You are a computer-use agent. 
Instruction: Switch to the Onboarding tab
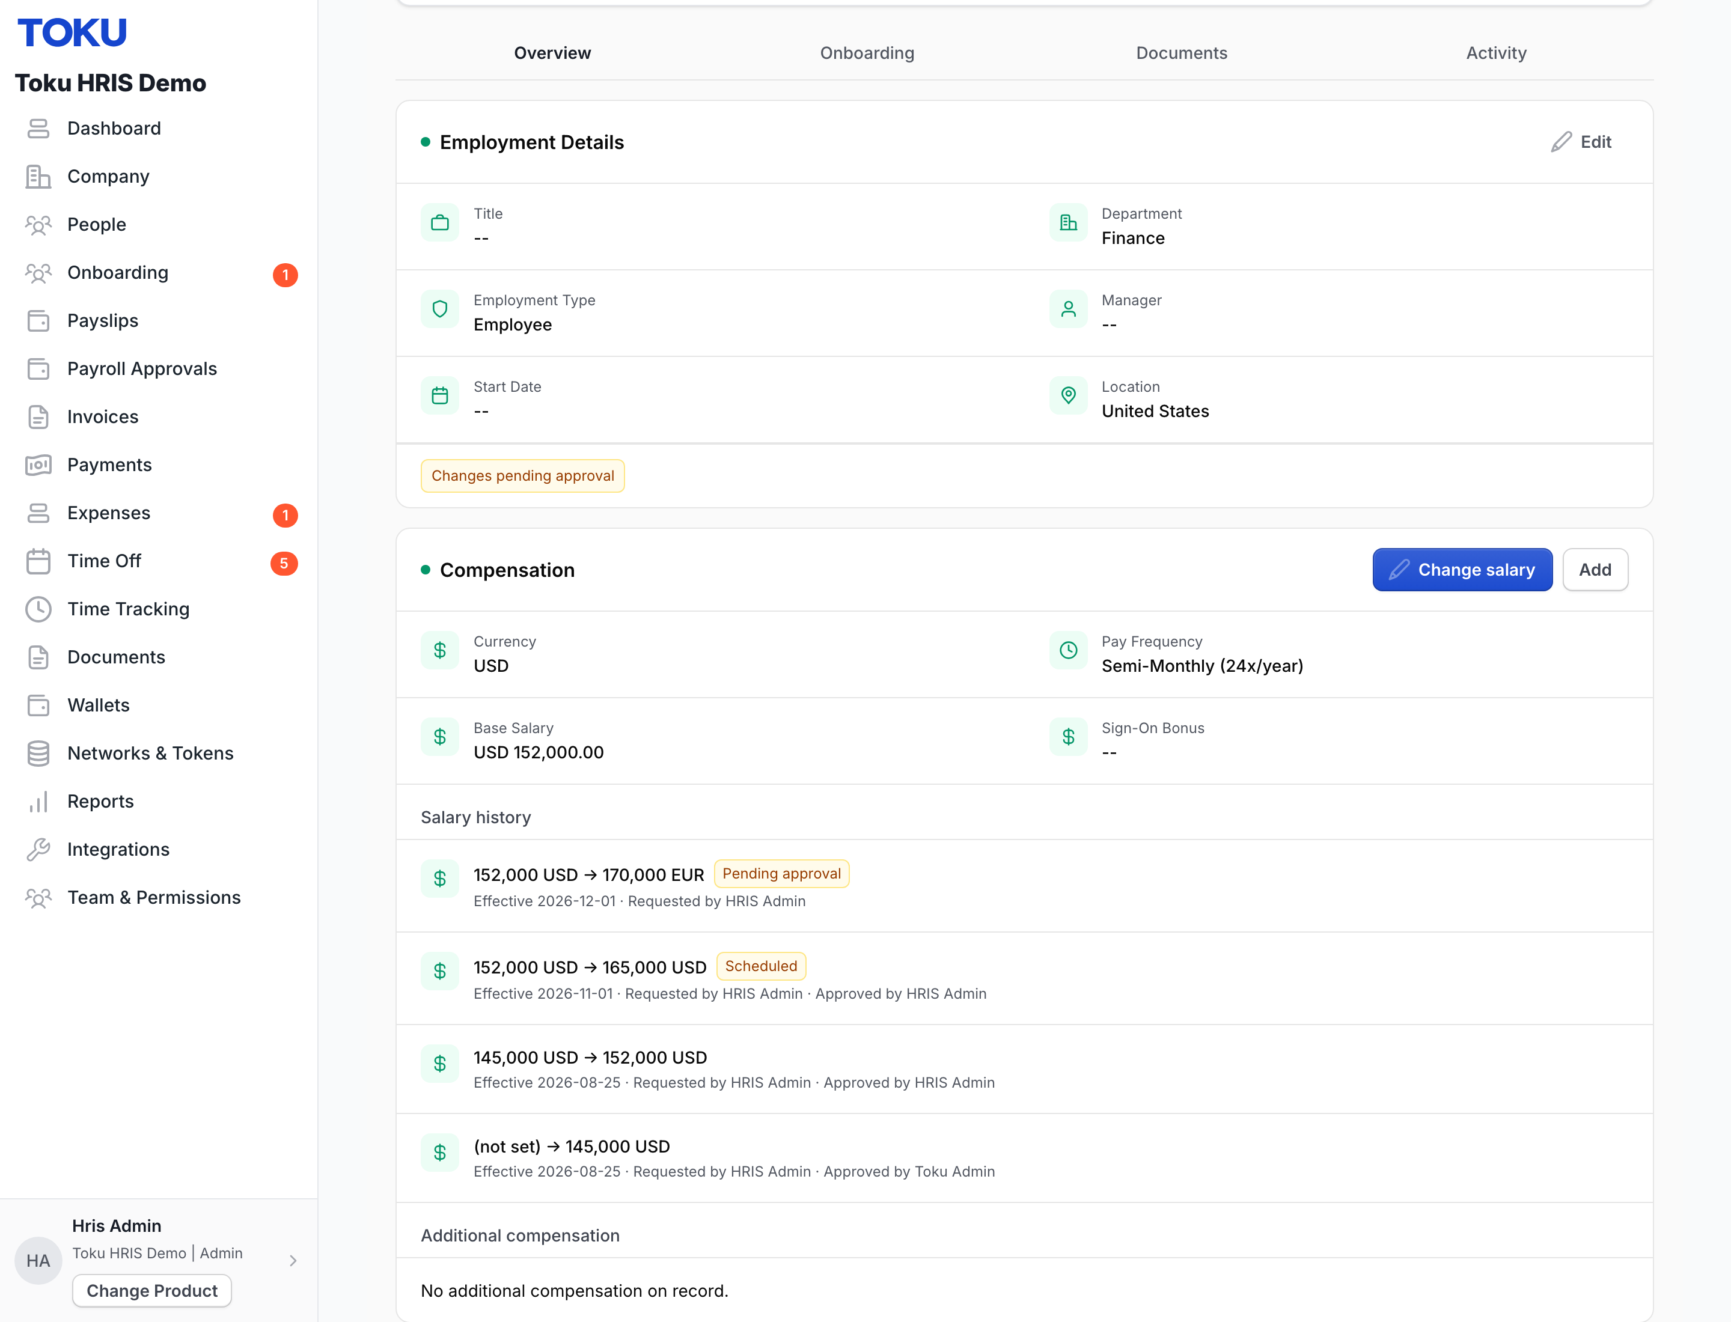tap(867, 53)
